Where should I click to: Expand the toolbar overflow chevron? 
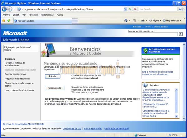(185, 19)
